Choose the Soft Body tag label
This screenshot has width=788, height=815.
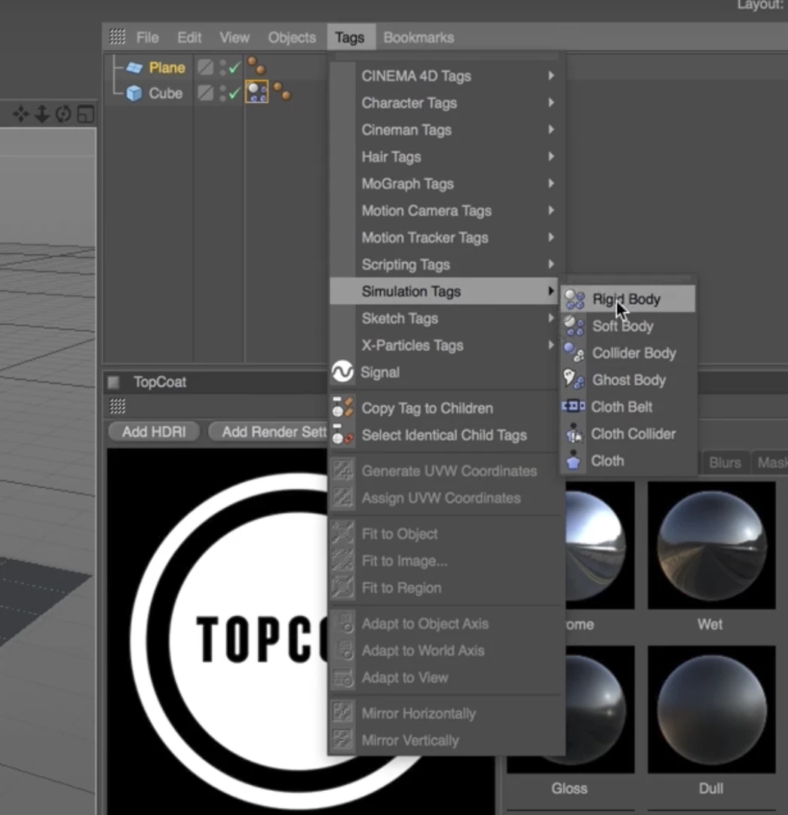(x=623, y=327)
